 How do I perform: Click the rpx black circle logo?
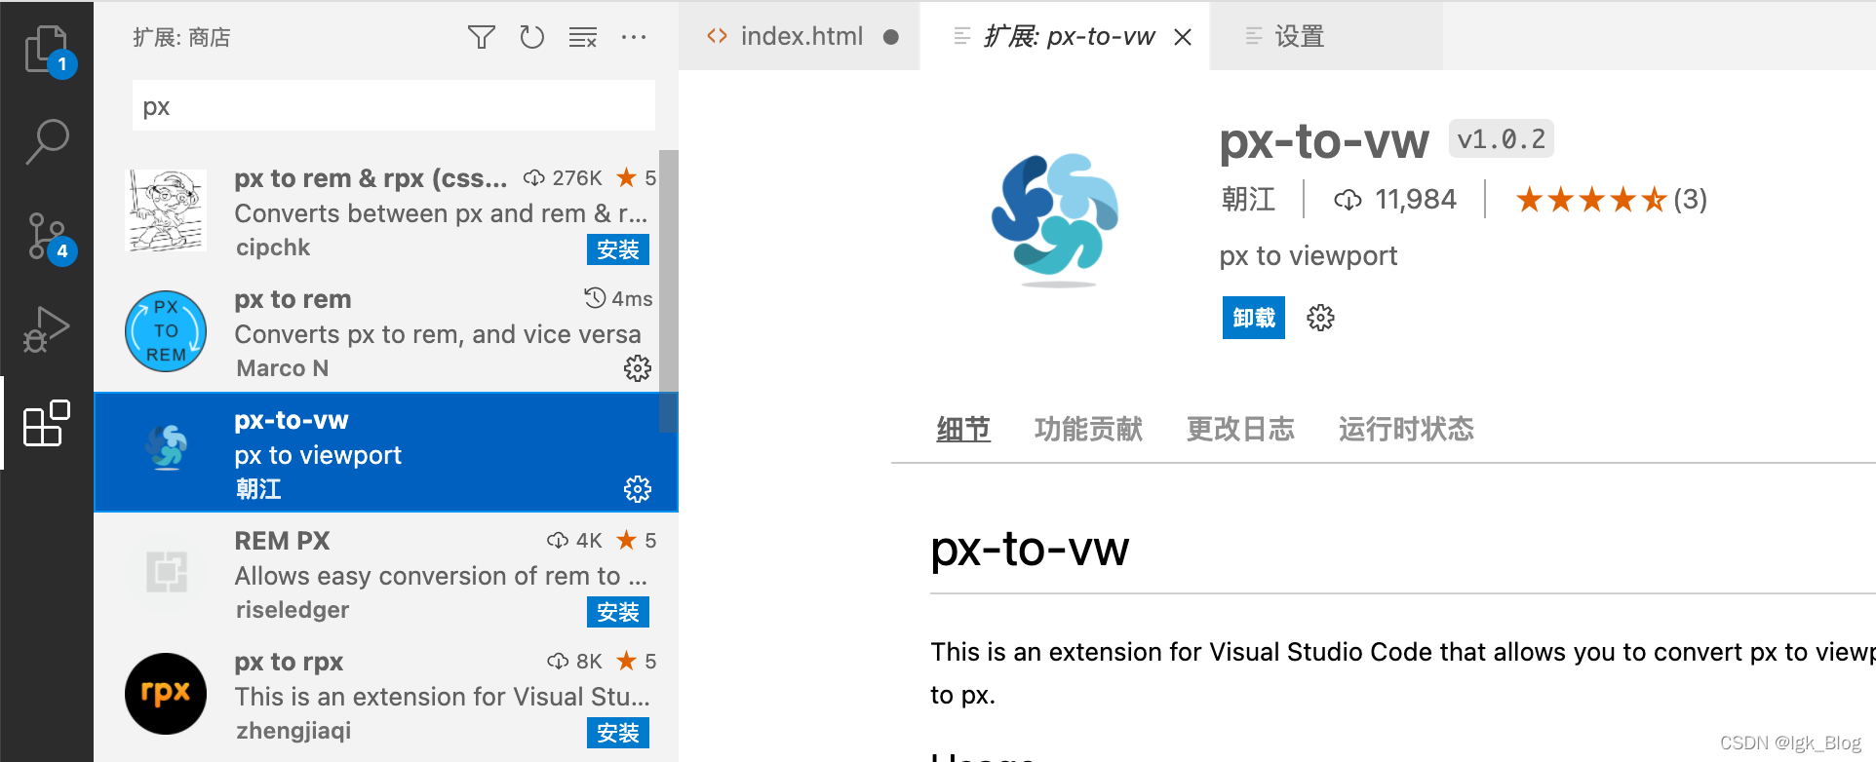166,694
